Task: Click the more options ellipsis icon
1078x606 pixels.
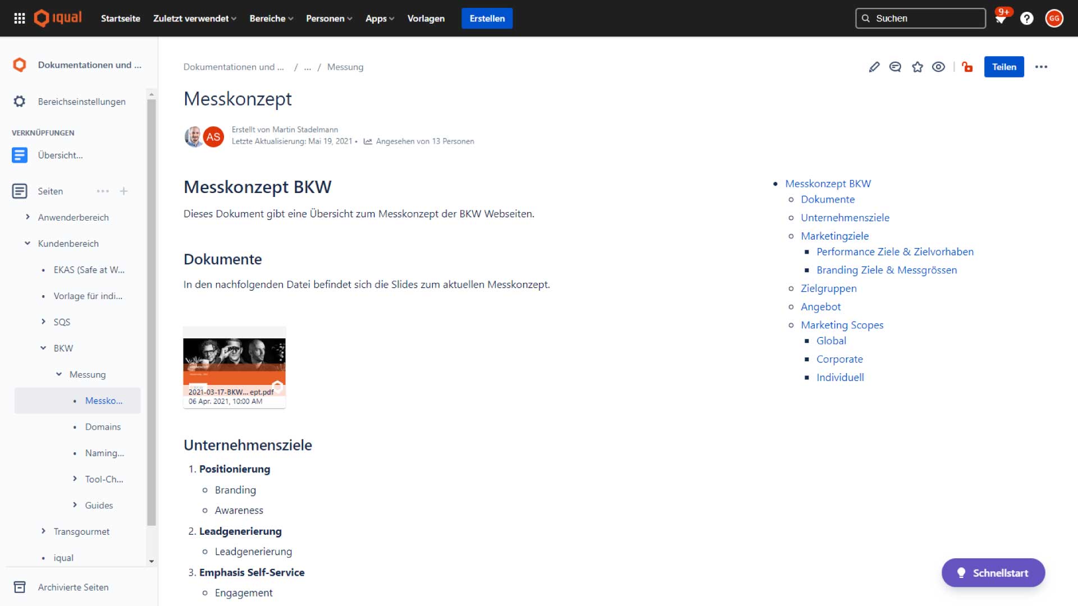Action: point(1041,67)
